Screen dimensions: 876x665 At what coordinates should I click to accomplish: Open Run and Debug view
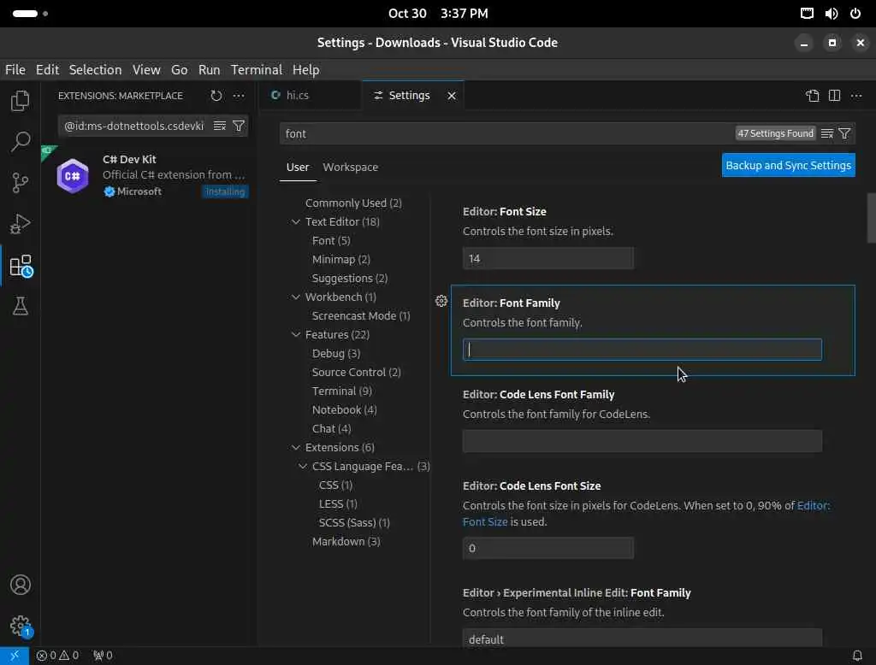(21, 224)
